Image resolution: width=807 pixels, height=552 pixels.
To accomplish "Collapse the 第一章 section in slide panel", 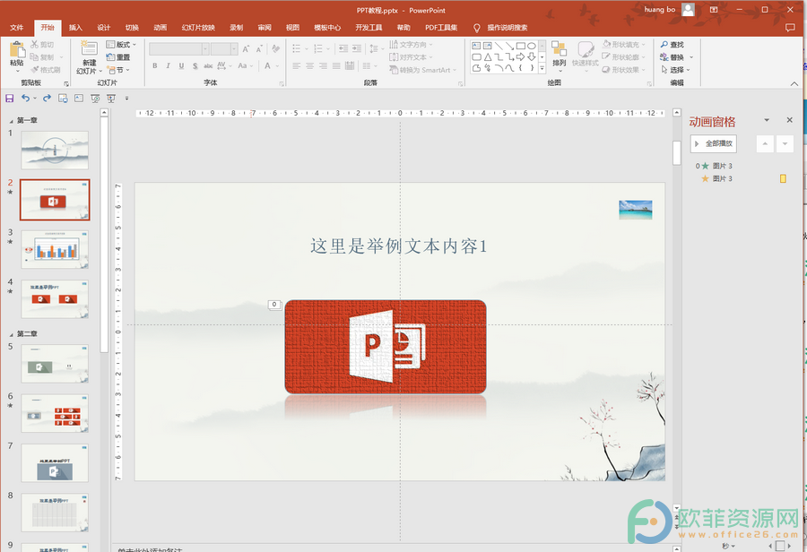I will pos(12,121).
